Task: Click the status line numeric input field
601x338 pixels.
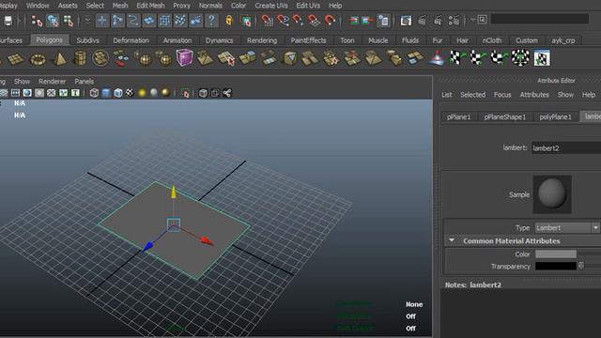Action: 540,19
